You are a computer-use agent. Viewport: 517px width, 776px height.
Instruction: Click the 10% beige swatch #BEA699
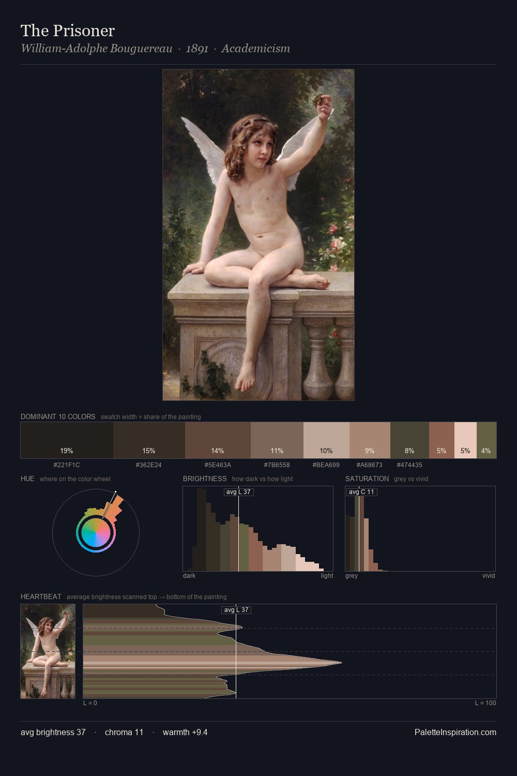tap(326, 440)
